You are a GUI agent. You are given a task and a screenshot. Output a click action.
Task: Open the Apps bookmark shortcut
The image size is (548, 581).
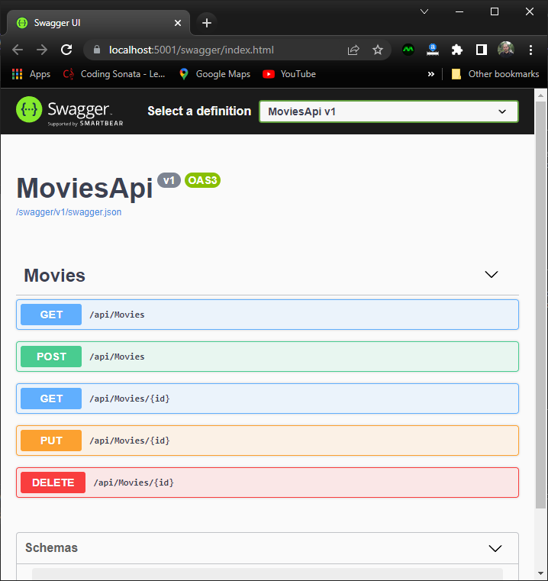tap(31, 74)
